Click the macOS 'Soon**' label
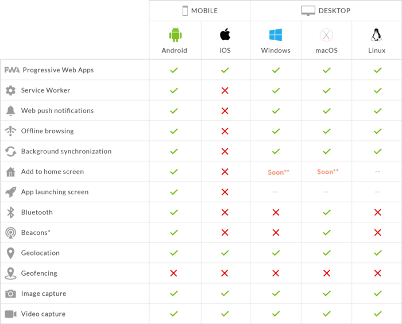402x324 pixels. tap(327, 172)
